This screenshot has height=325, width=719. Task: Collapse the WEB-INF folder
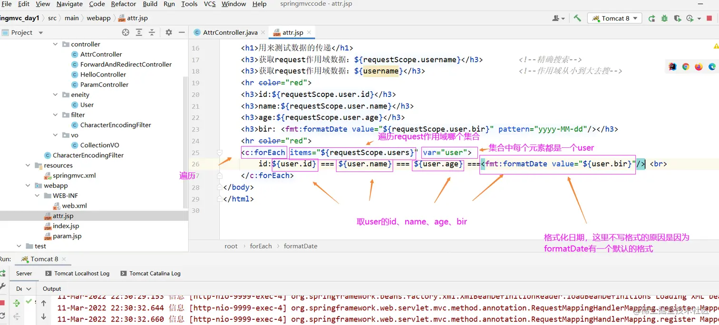38,196
